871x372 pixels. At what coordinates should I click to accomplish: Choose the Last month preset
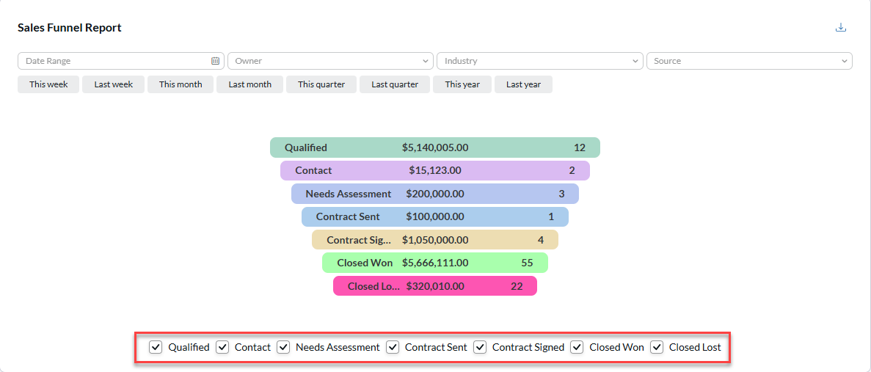pyautogui.click(x=249, y=84)
